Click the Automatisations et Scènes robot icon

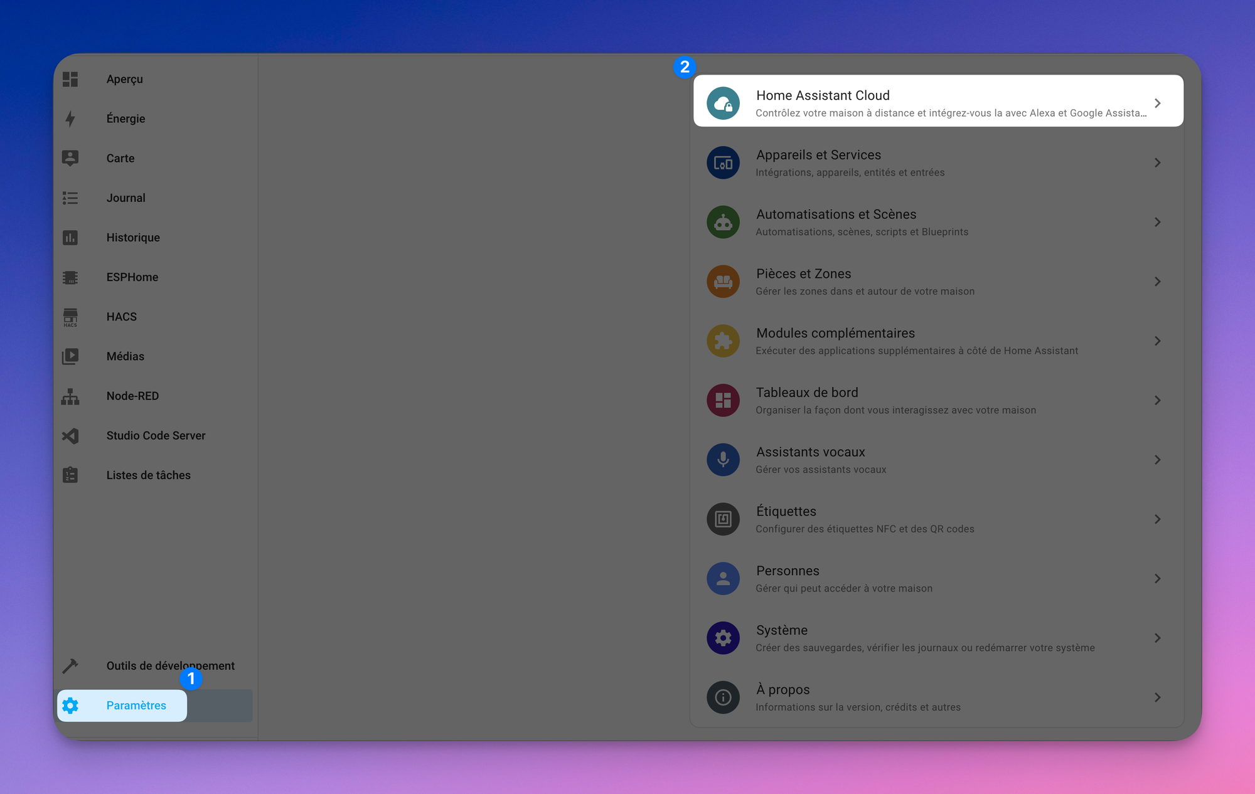pyautogui.click(x=723, y=222)
